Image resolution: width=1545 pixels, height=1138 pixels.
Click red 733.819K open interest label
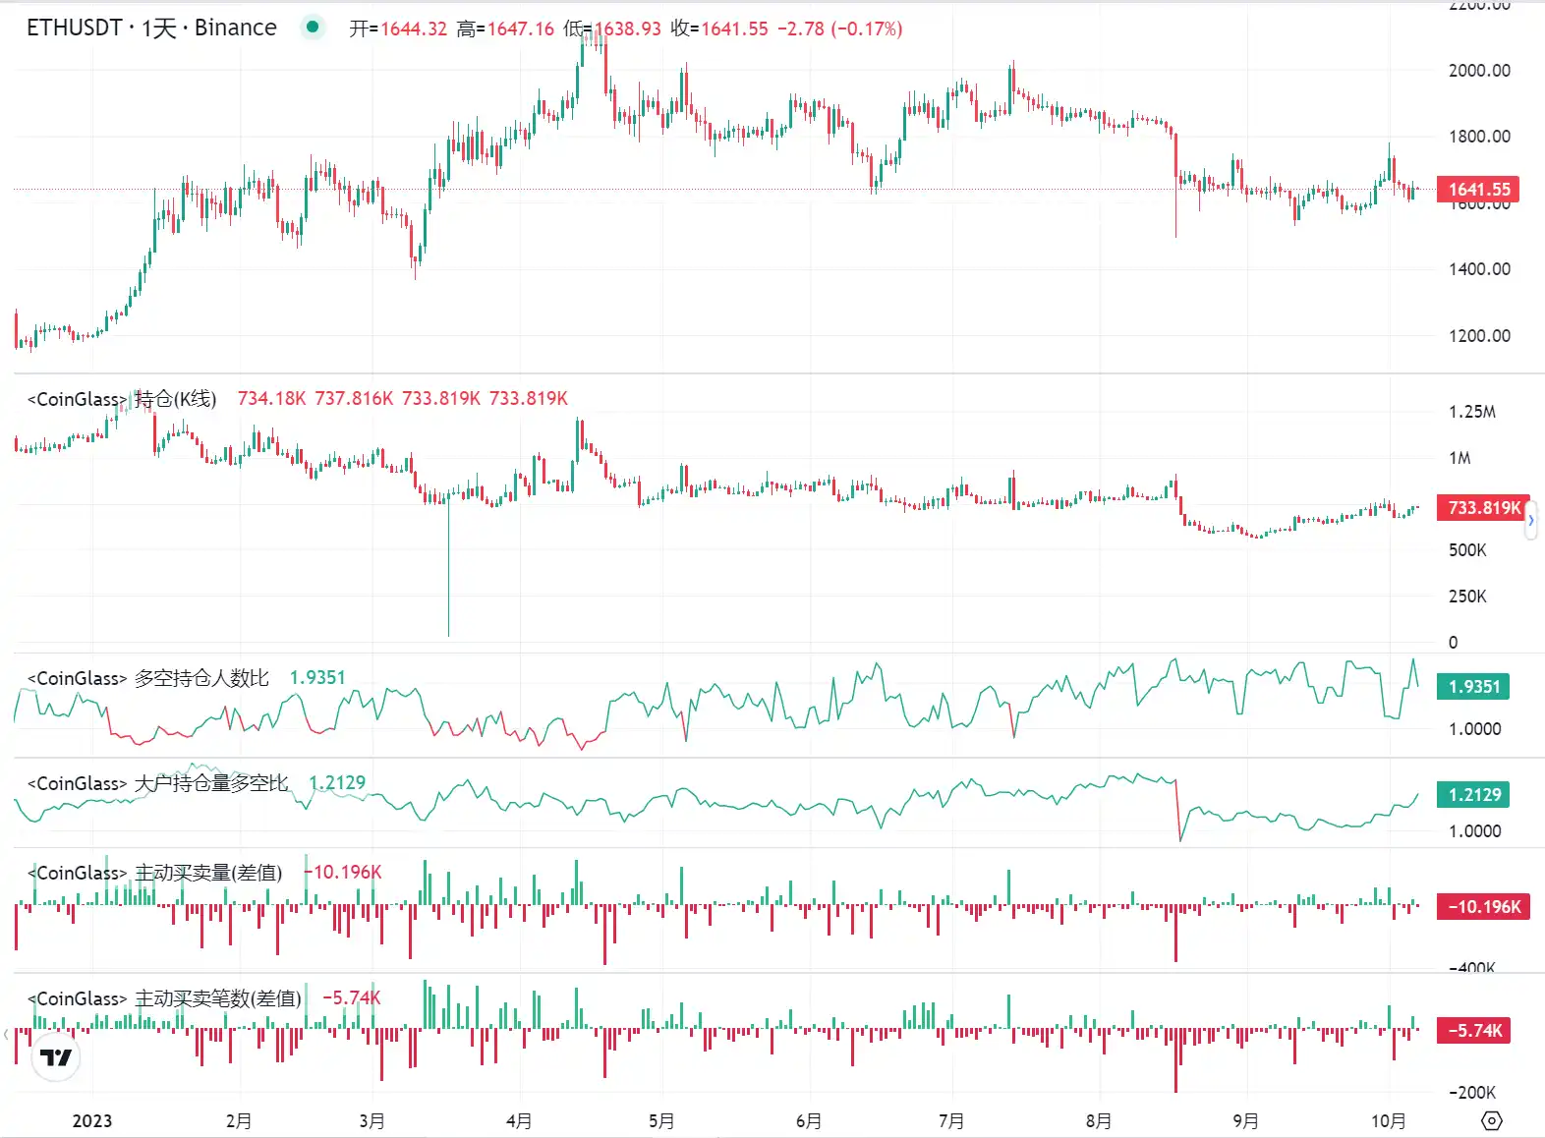click(x=1483, y=508)
